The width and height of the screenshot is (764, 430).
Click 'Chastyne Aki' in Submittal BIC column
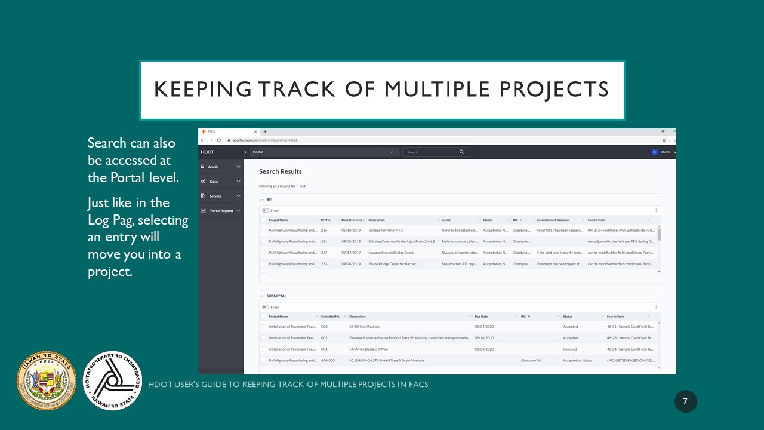click(531, 360)
